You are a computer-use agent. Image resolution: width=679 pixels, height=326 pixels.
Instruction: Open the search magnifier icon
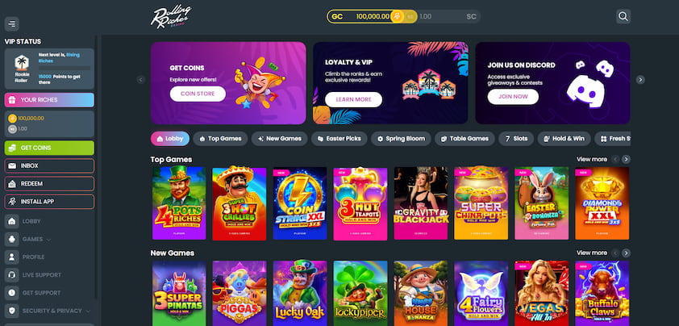[x=623, y=16]
